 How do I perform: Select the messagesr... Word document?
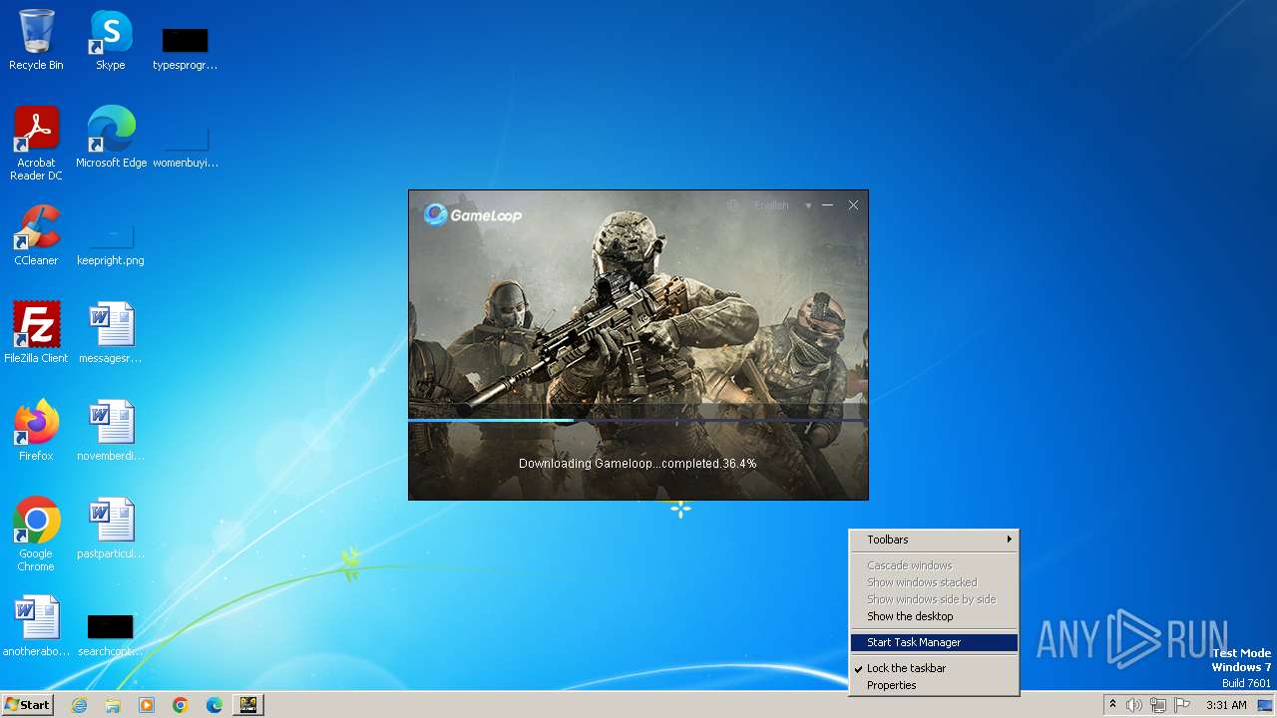pyautogui.click(x=110, y=333)
